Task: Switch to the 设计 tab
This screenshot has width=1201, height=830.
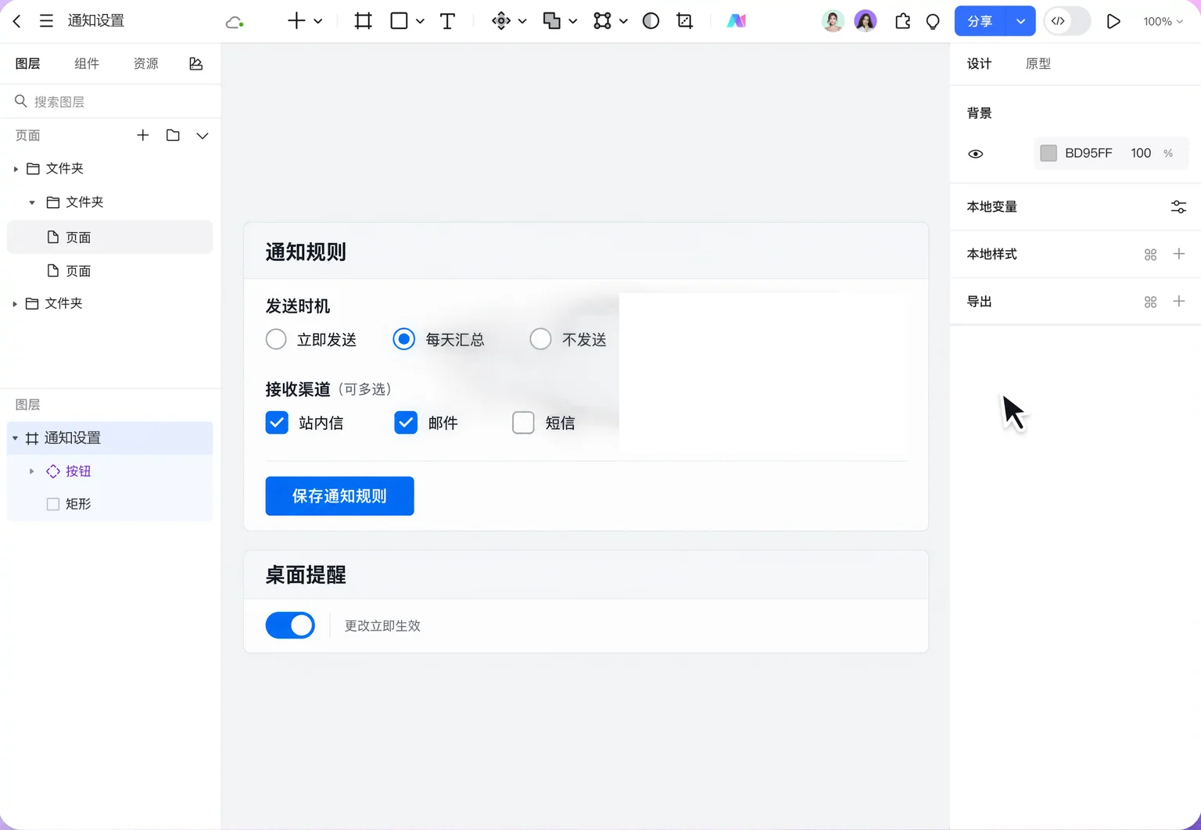Action: 979,63
